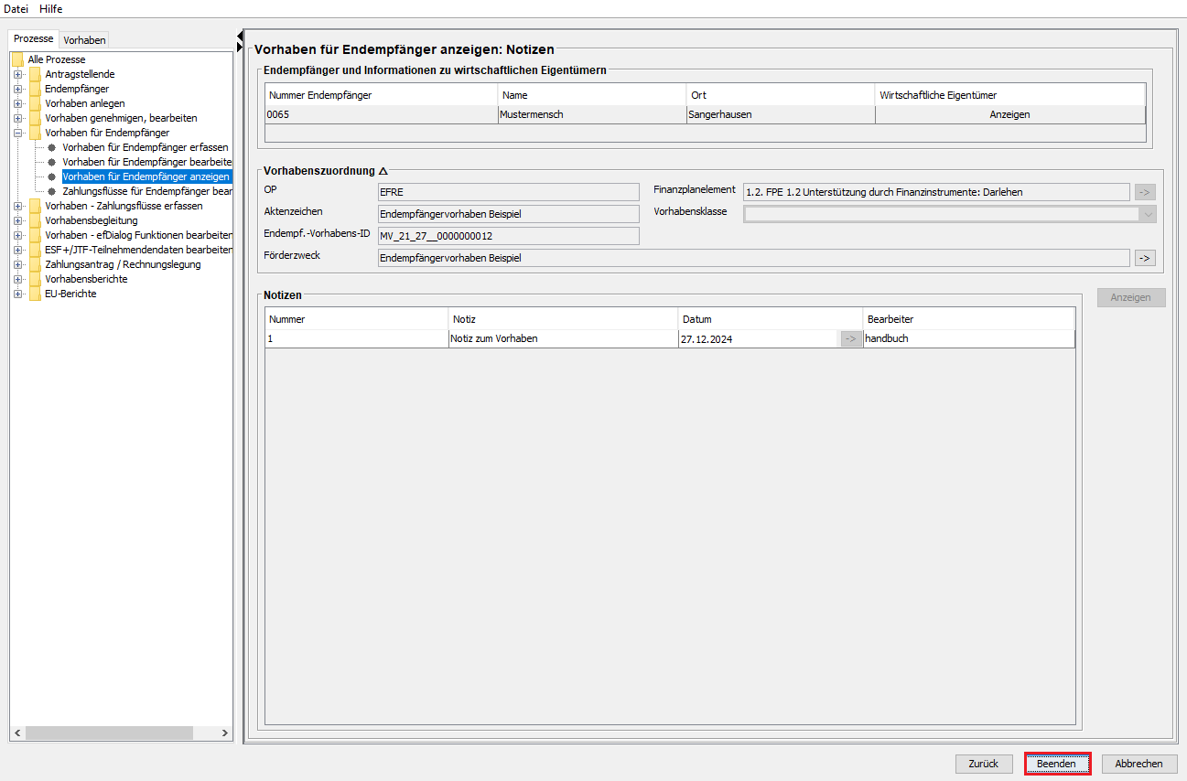1187x781 pixels.
Task: Collapse the left panel with splitter arrow
Action: click(240, 35)
